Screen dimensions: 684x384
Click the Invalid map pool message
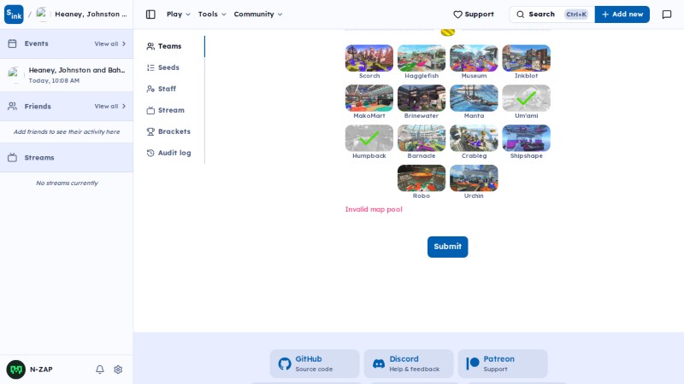(374, 209)
